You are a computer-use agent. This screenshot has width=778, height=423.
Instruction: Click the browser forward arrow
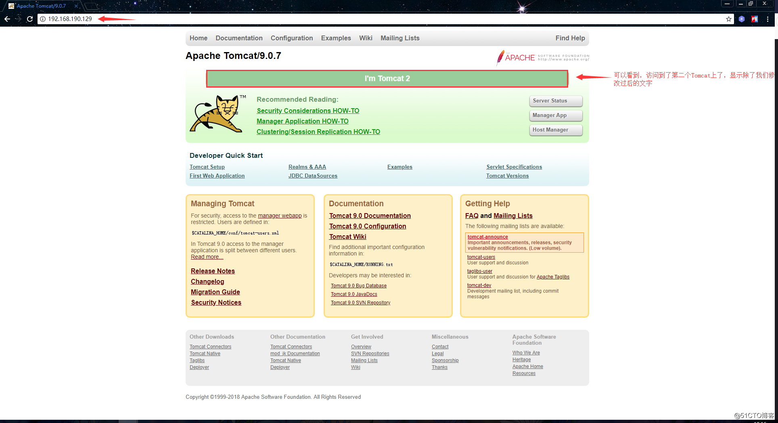pyautogui.click(x=18, y=19)
